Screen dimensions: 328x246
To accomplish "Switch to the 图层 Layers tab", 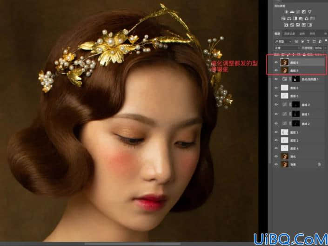I will point(277,34).
